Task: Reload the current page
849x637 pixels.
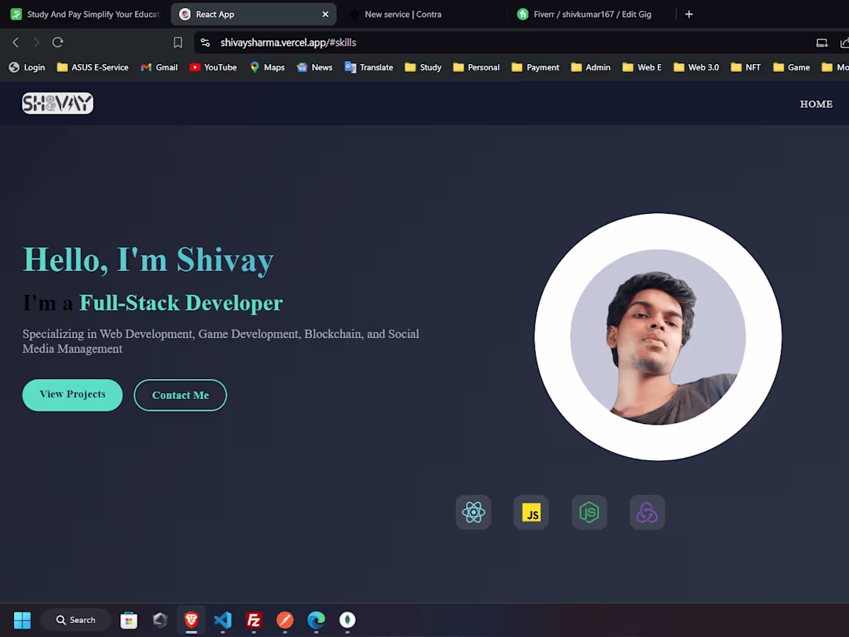Action: [x=58, y=42]
